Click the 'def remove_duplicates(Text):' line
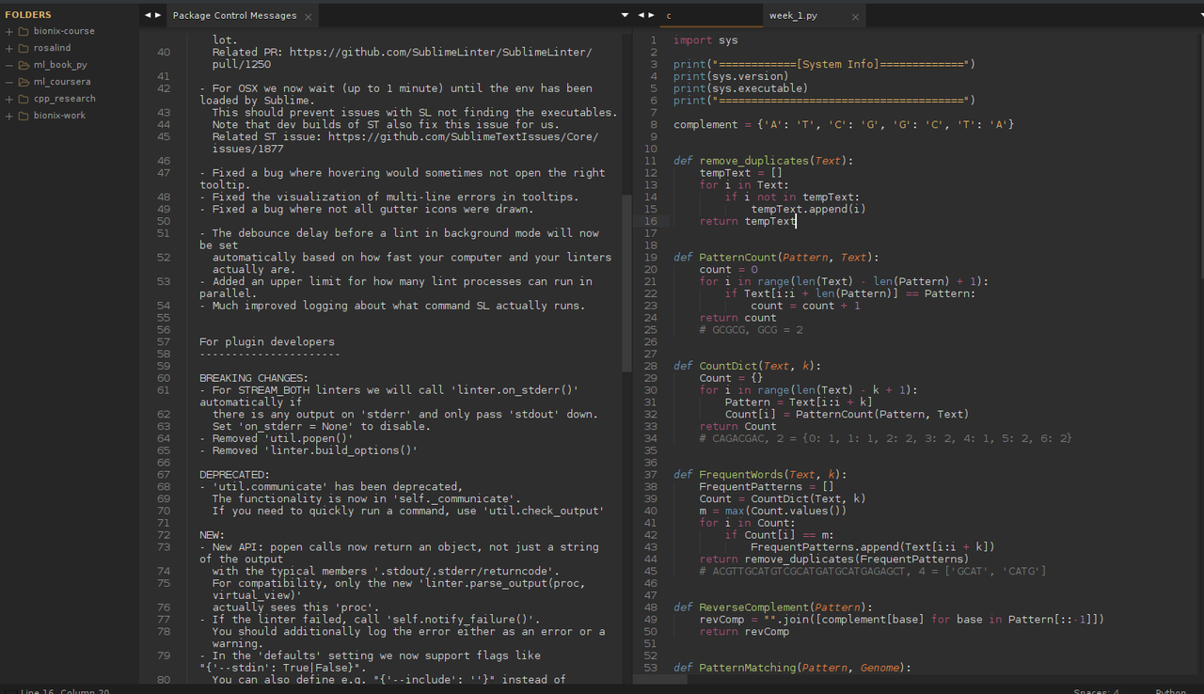The image size is (1204, 694). click(763, 161)
